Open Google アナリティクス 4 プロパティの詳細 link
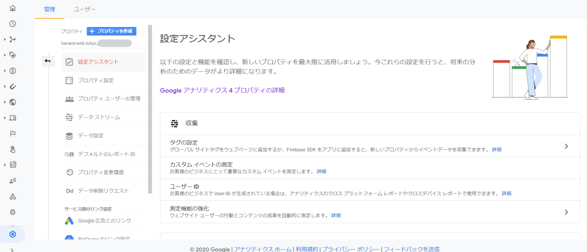The width and height of the screenshot is (587, 252). [222, 90]
